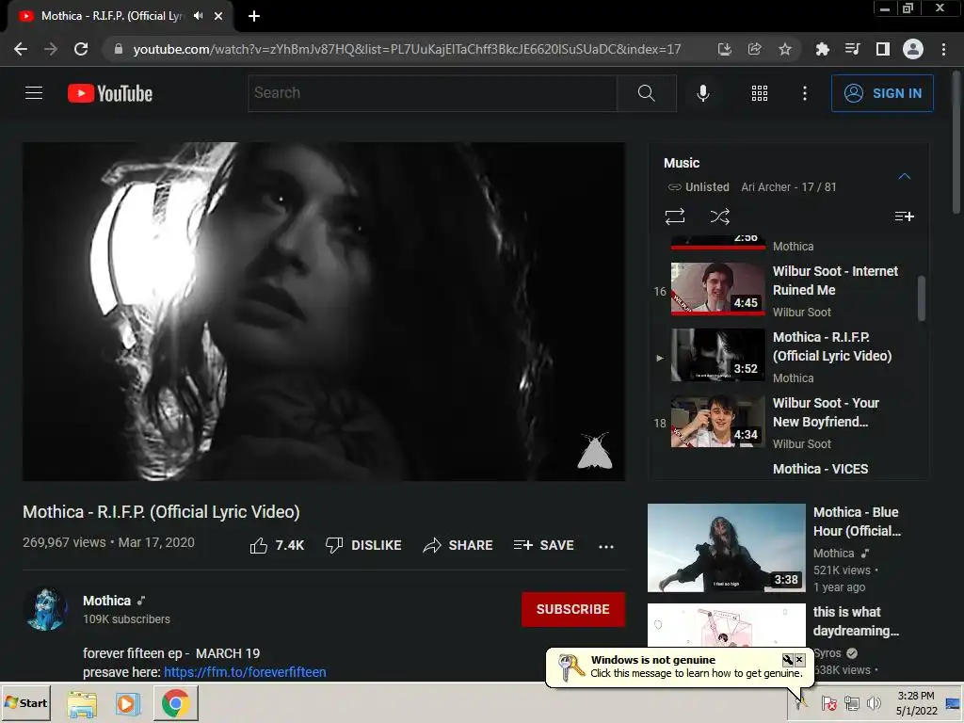
Task: Open Windows Explorer from taskbar
Action: pos(82,703)
